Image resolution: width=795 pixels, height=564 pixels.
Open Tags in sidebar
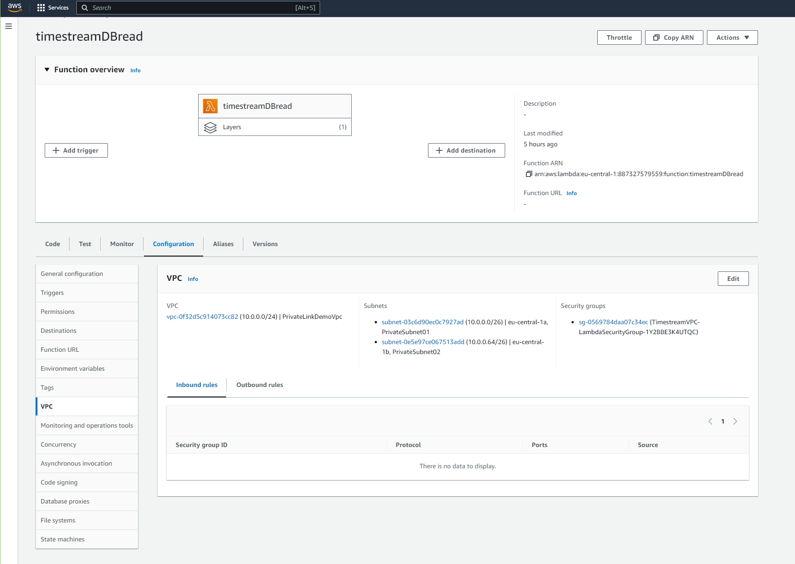pyautogui.click(x=87, y=387)
